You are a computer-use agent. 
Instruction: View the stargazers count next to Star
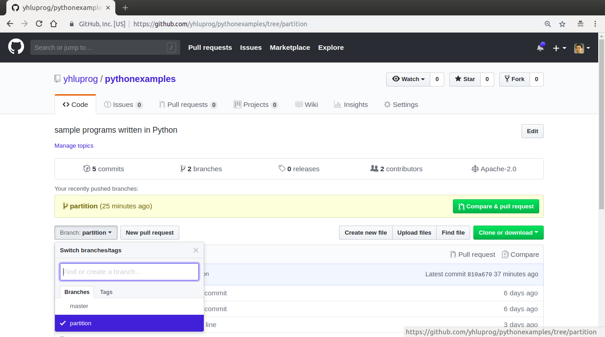[x=487, y=79]
